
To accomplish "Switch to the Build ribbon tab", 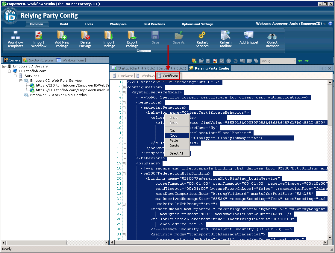I will [64, 24].
